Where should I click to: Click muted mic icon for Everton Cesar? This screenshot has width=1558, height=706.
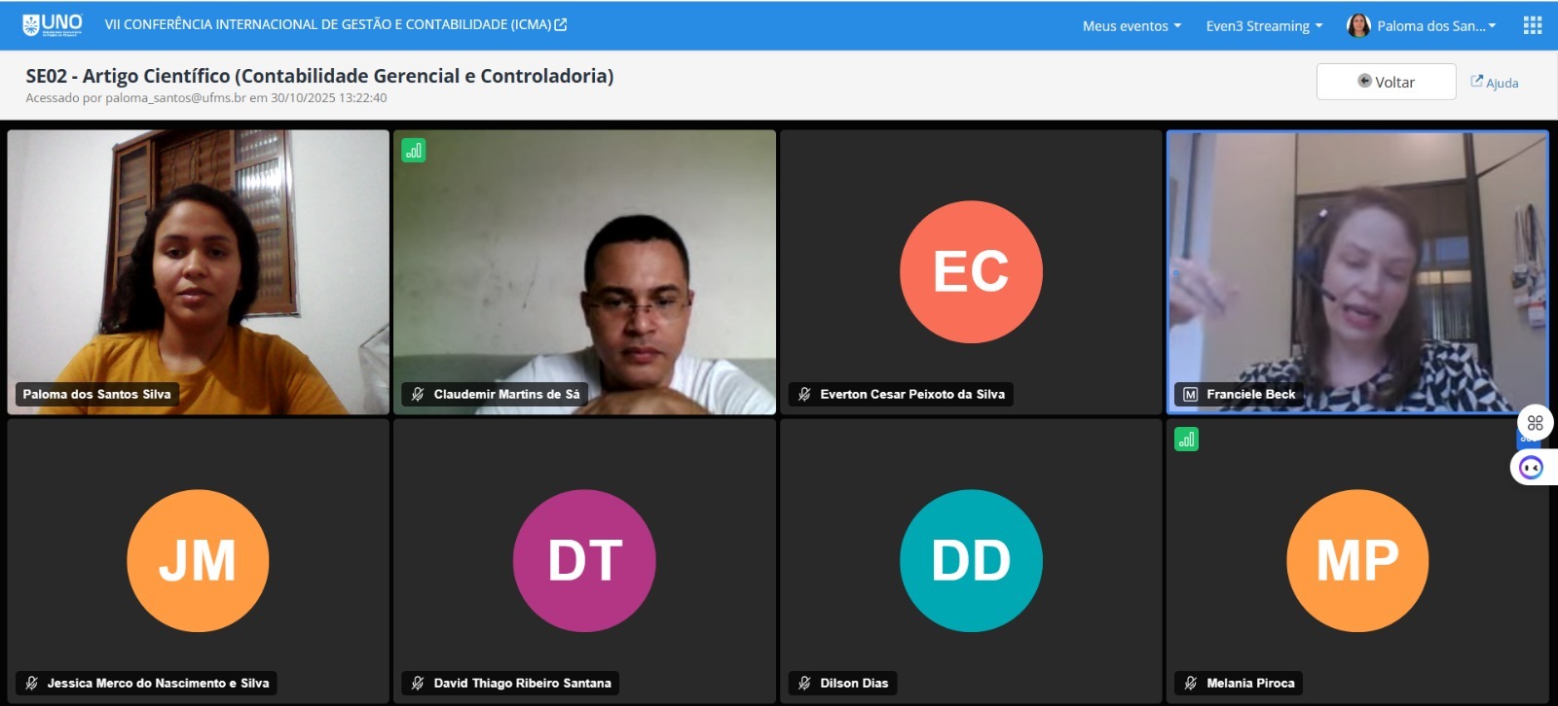(804, 394)
